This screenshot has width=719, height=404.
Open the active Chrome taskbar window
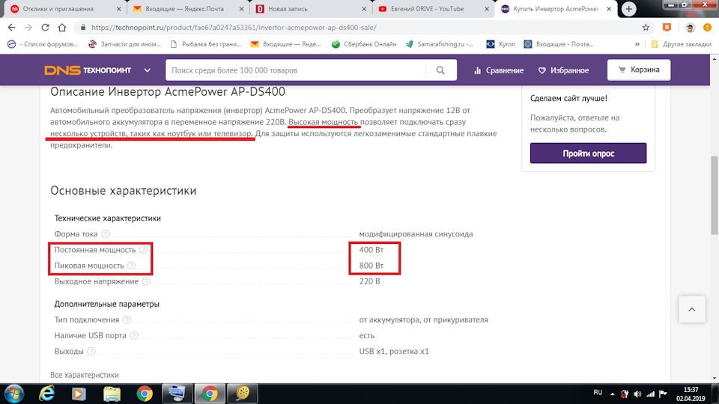pyautogui.click(x=210, y=394)
